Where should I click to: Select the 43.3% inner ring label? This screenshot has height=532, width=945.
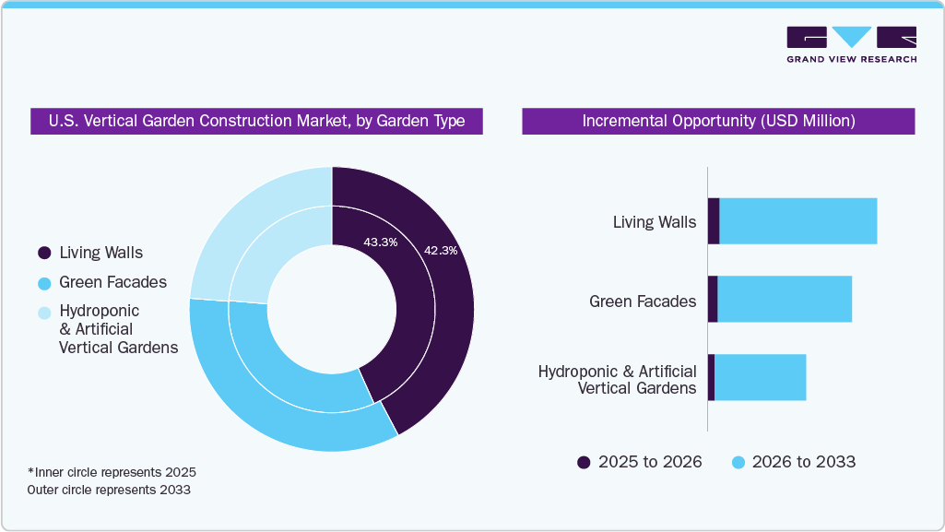coord(380,242)
